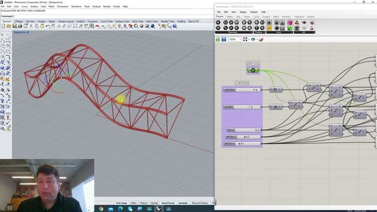Click top-left hexagon Point parameter icon
The width and height of the screenshot is (377, 212).
click(x=218, y=22)
